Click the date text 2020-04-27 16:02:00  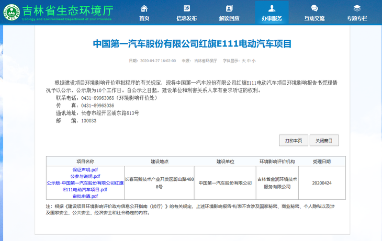[158, 61]
